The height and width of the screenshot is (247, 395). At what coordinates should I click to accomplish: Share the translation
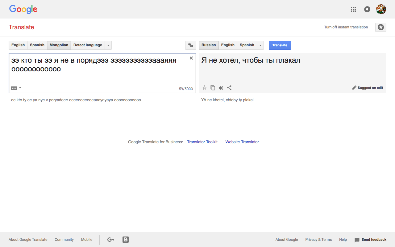[229, 88]
